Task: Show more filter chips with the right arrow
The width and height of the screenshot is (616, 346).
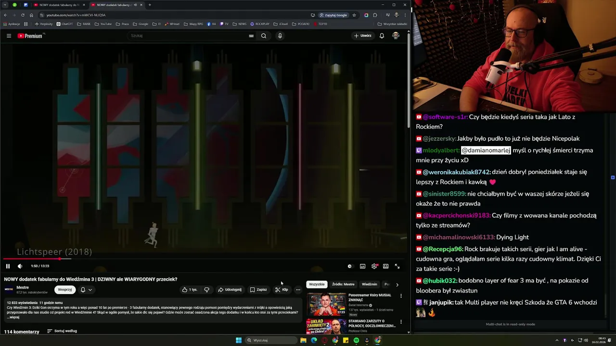Action: pyautogui.click(x=397, y=284)
